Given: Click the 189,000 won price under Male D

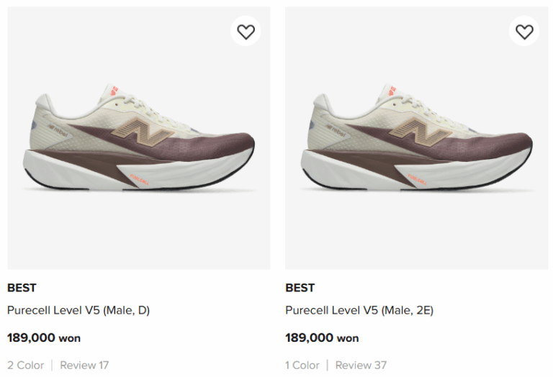Looking at the screenshot, I should tap(44, 337).
